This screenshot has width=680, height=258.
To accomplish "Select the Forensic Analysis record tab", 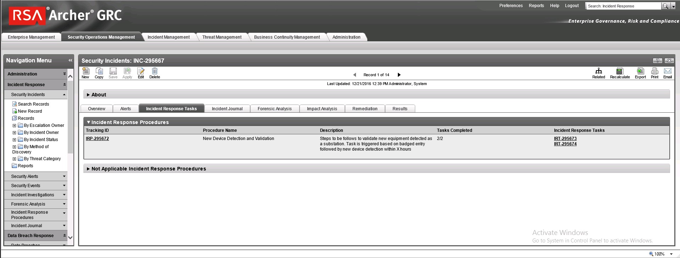I will (x=275, y=109).
